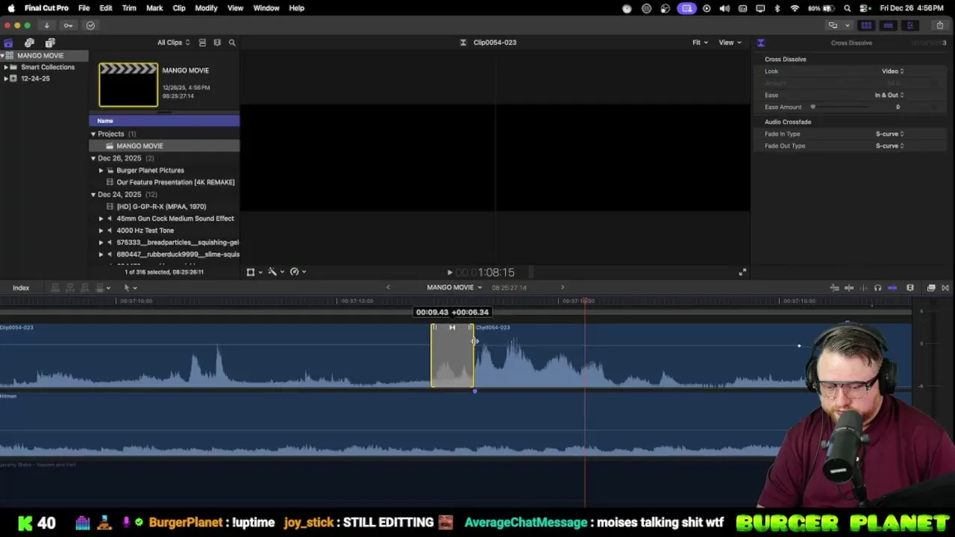Toggle Inspector panel visibility button
The width and height of the screenshot is (955, 537).
909,25
